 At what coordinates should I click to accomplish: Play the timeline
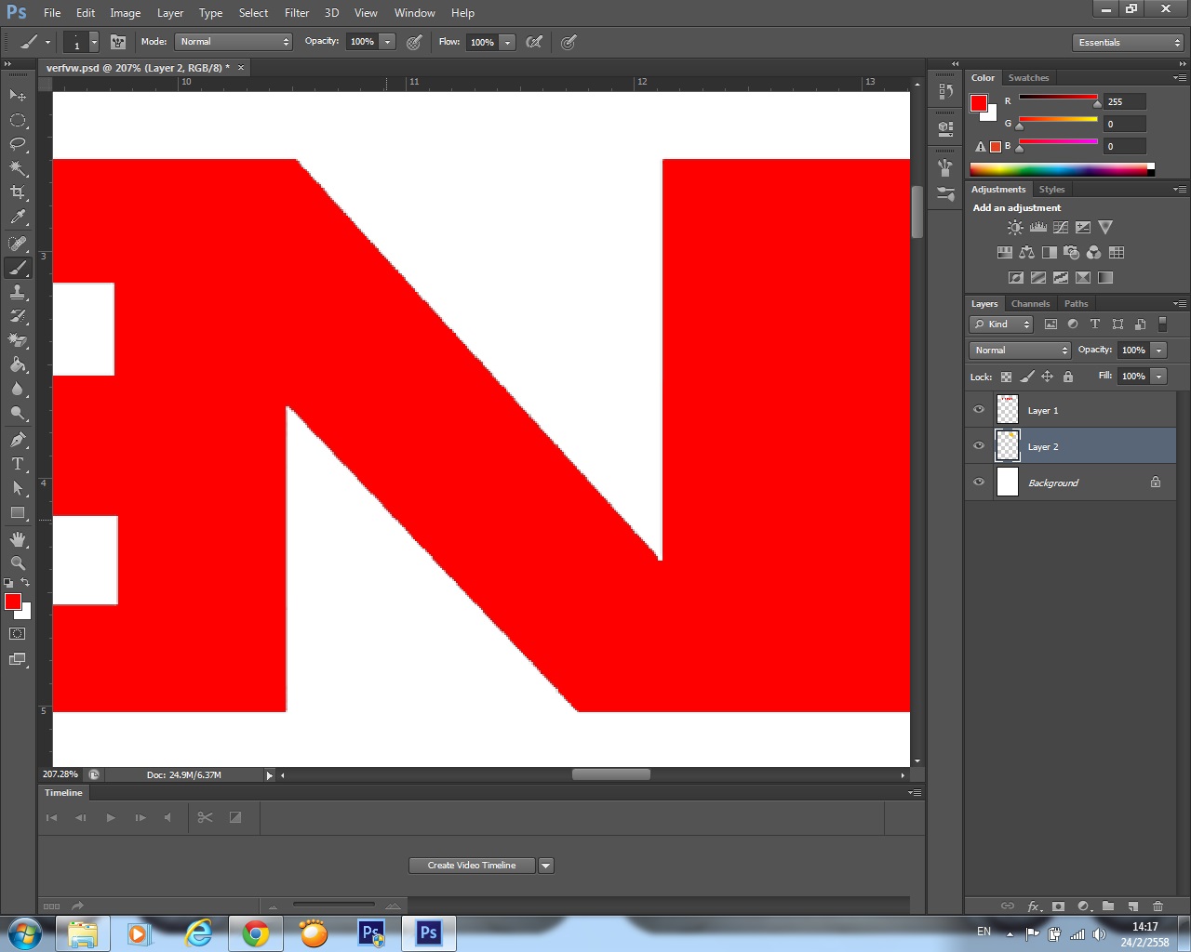(111, 818)
